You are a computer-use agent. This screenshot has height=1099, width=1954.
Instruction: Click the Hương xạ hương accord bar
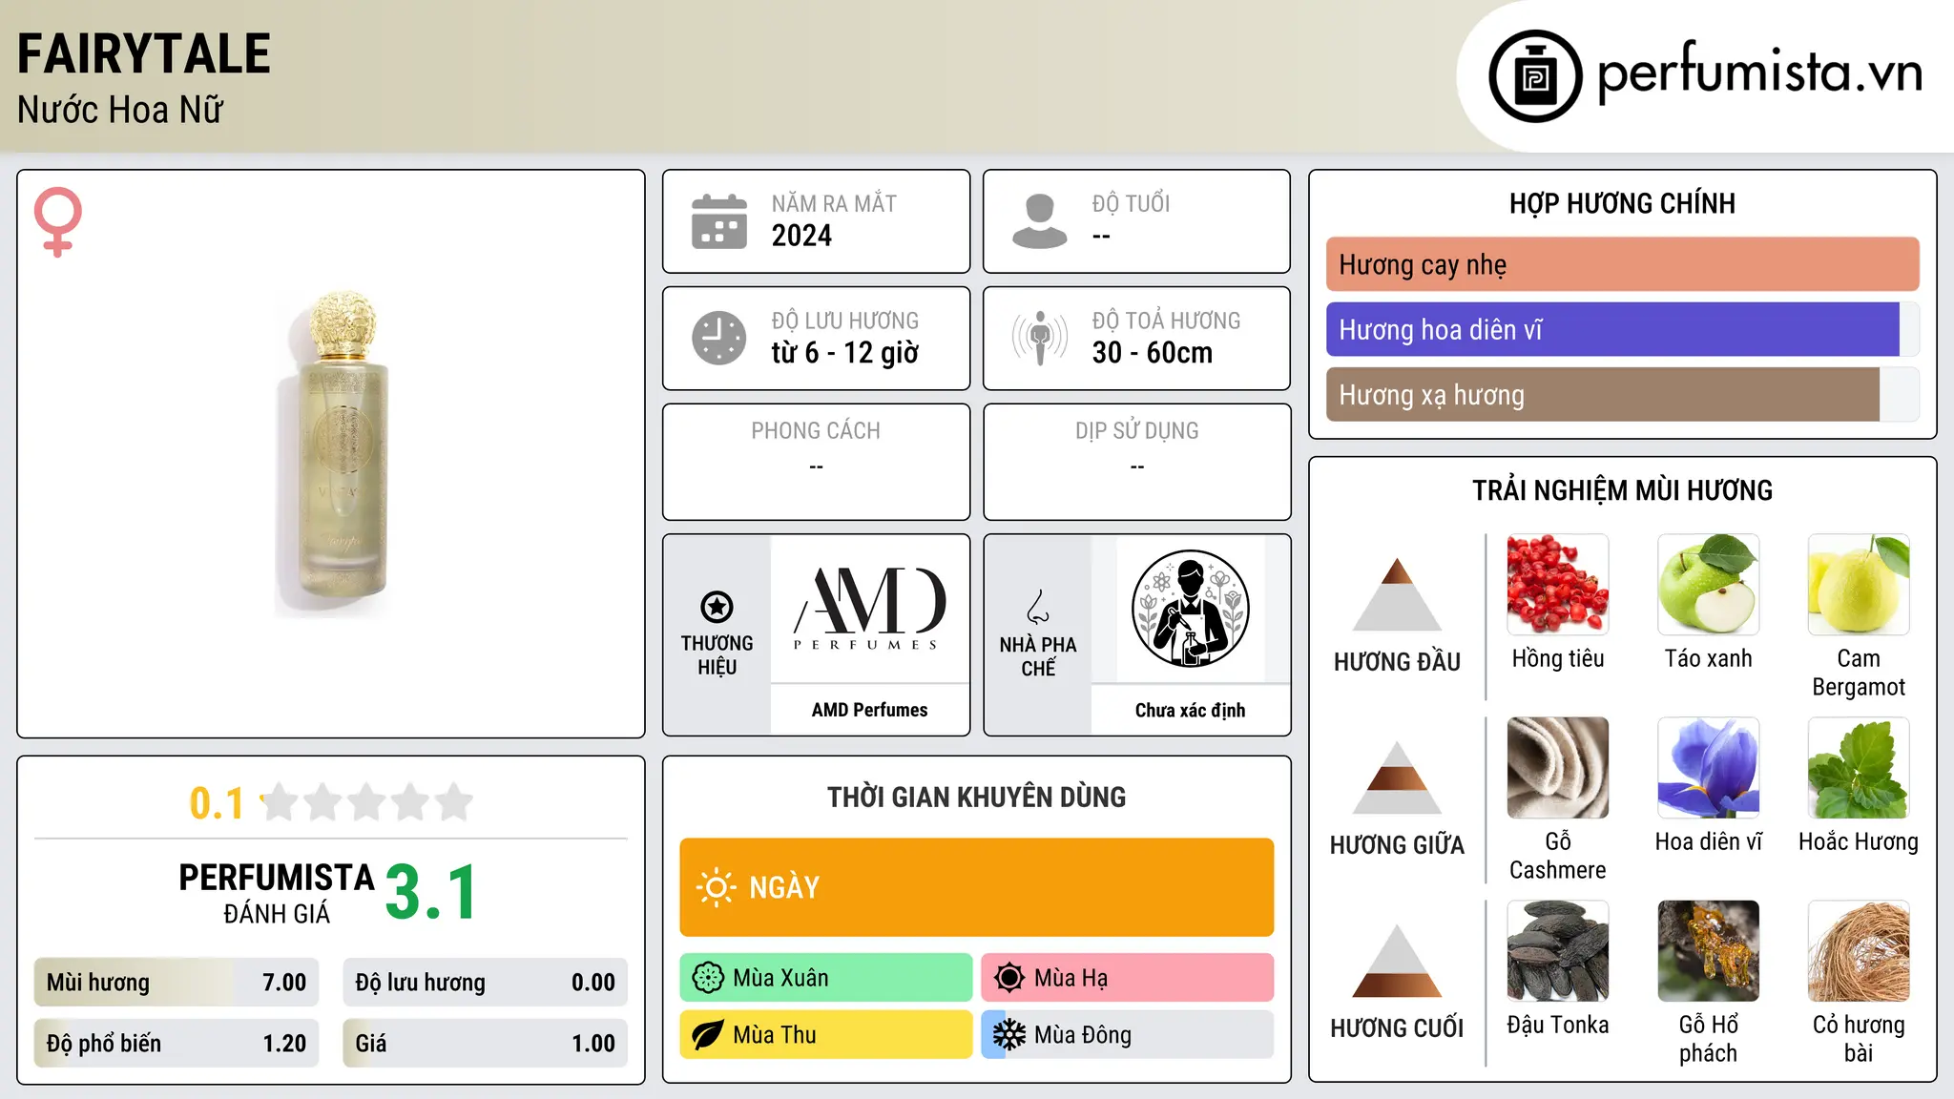coord(1623,395)
